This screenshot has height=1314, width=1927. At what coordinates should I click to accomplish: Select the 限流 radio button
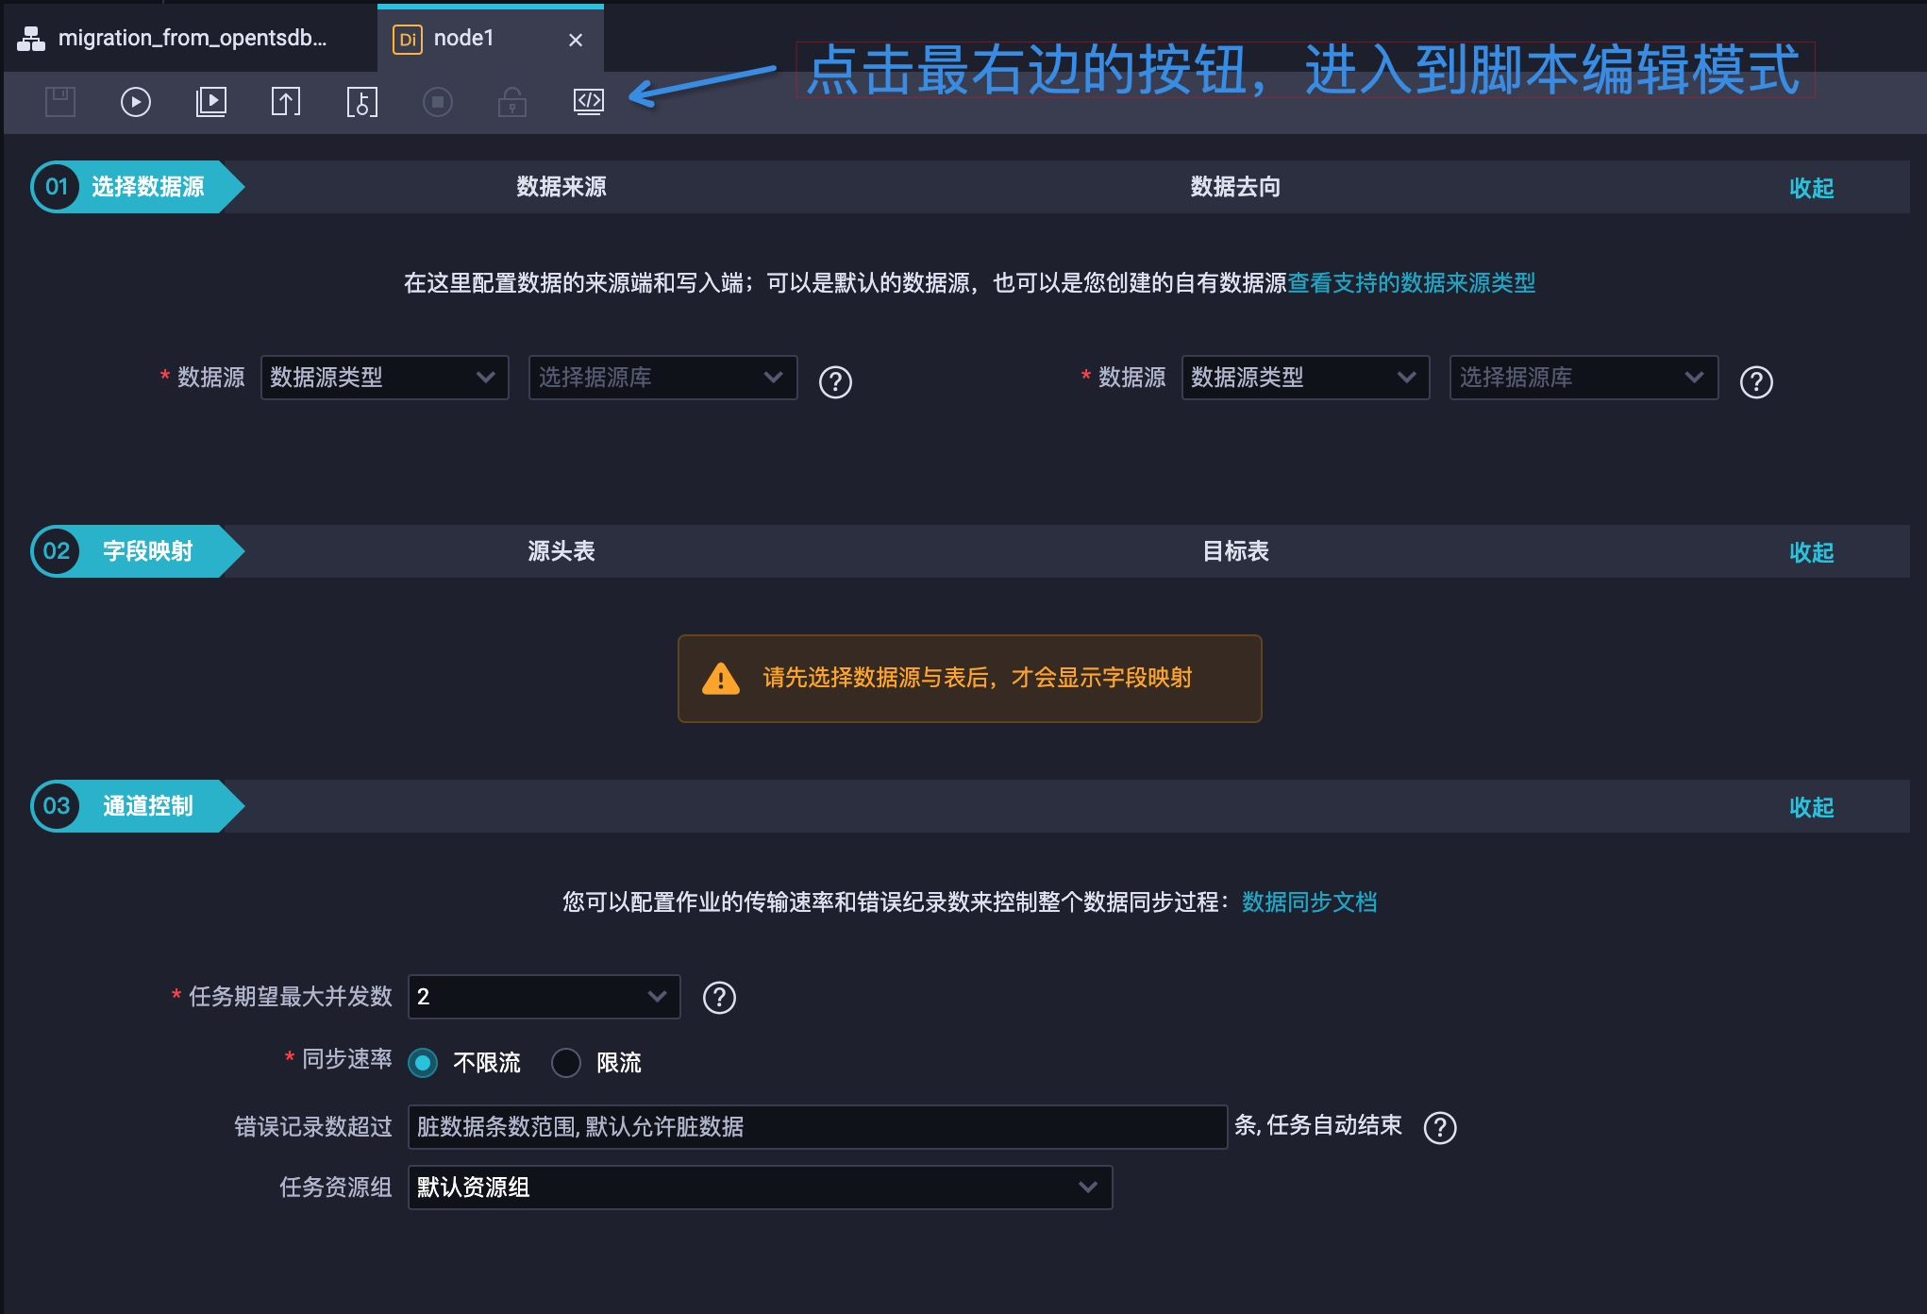pyautogui.click(x=566, y=1063)
